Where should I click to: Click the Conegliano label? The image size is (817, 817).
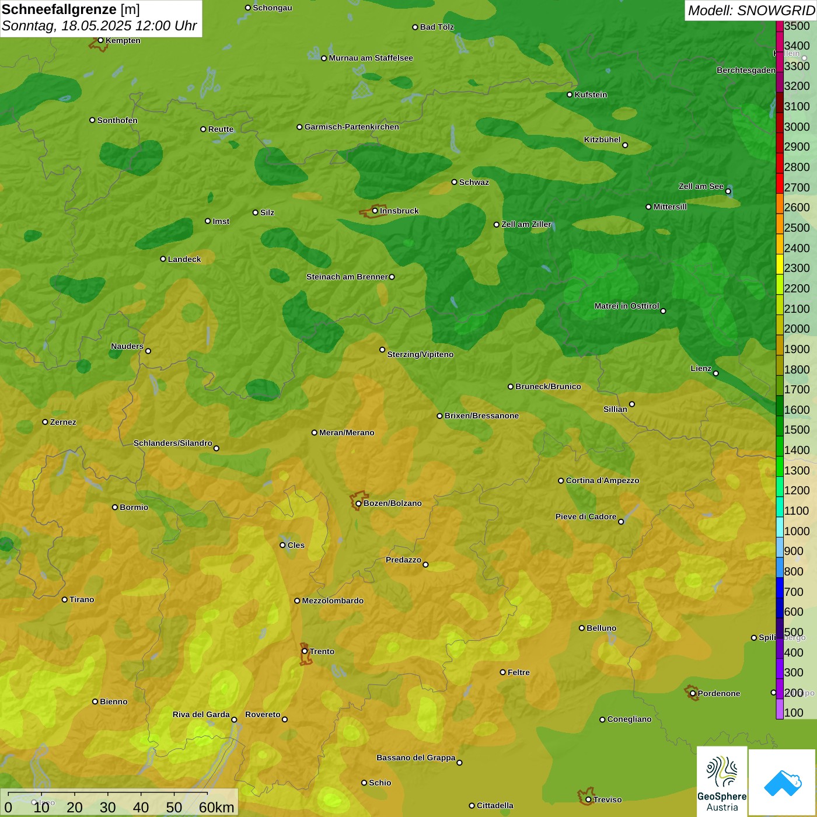click(629, 719)
